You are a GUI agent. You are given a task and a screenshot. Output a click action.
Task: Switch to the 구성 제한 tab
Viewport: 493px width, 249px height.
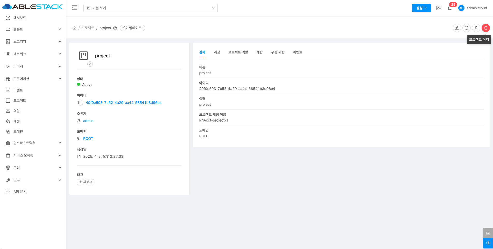[278, 52]
